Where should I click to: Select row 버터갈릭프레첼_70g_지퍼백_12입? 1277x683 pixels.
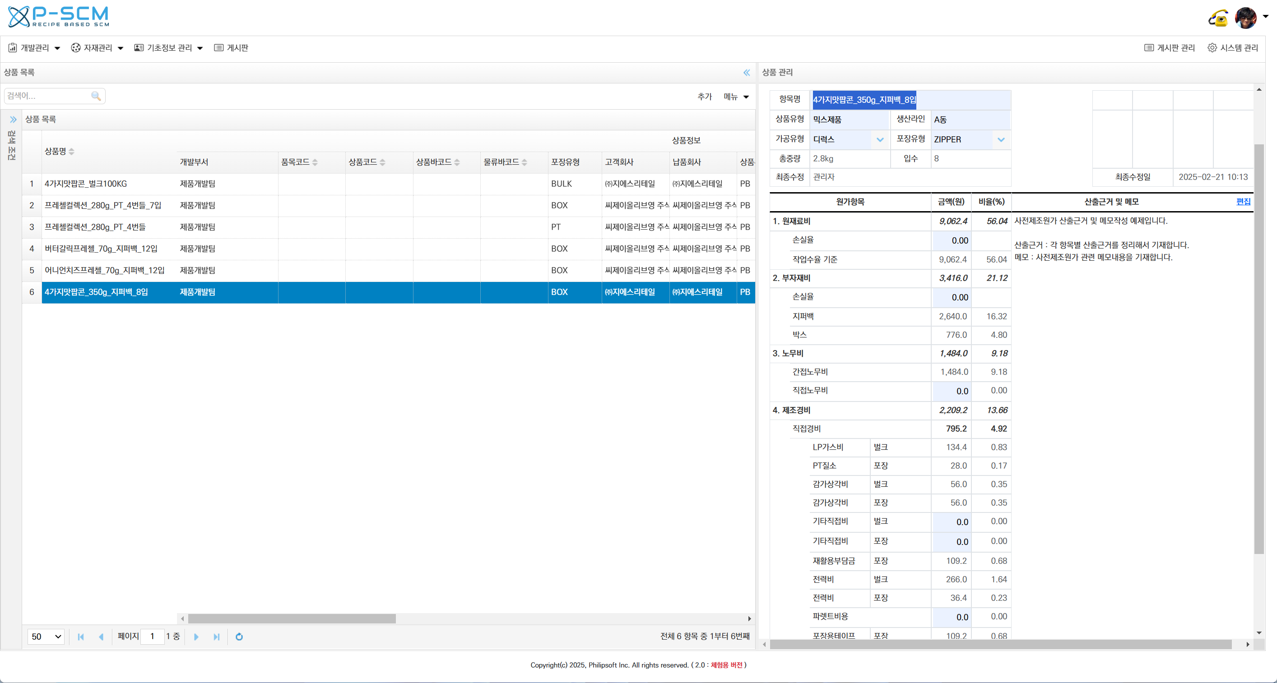(x=388, y=249)
